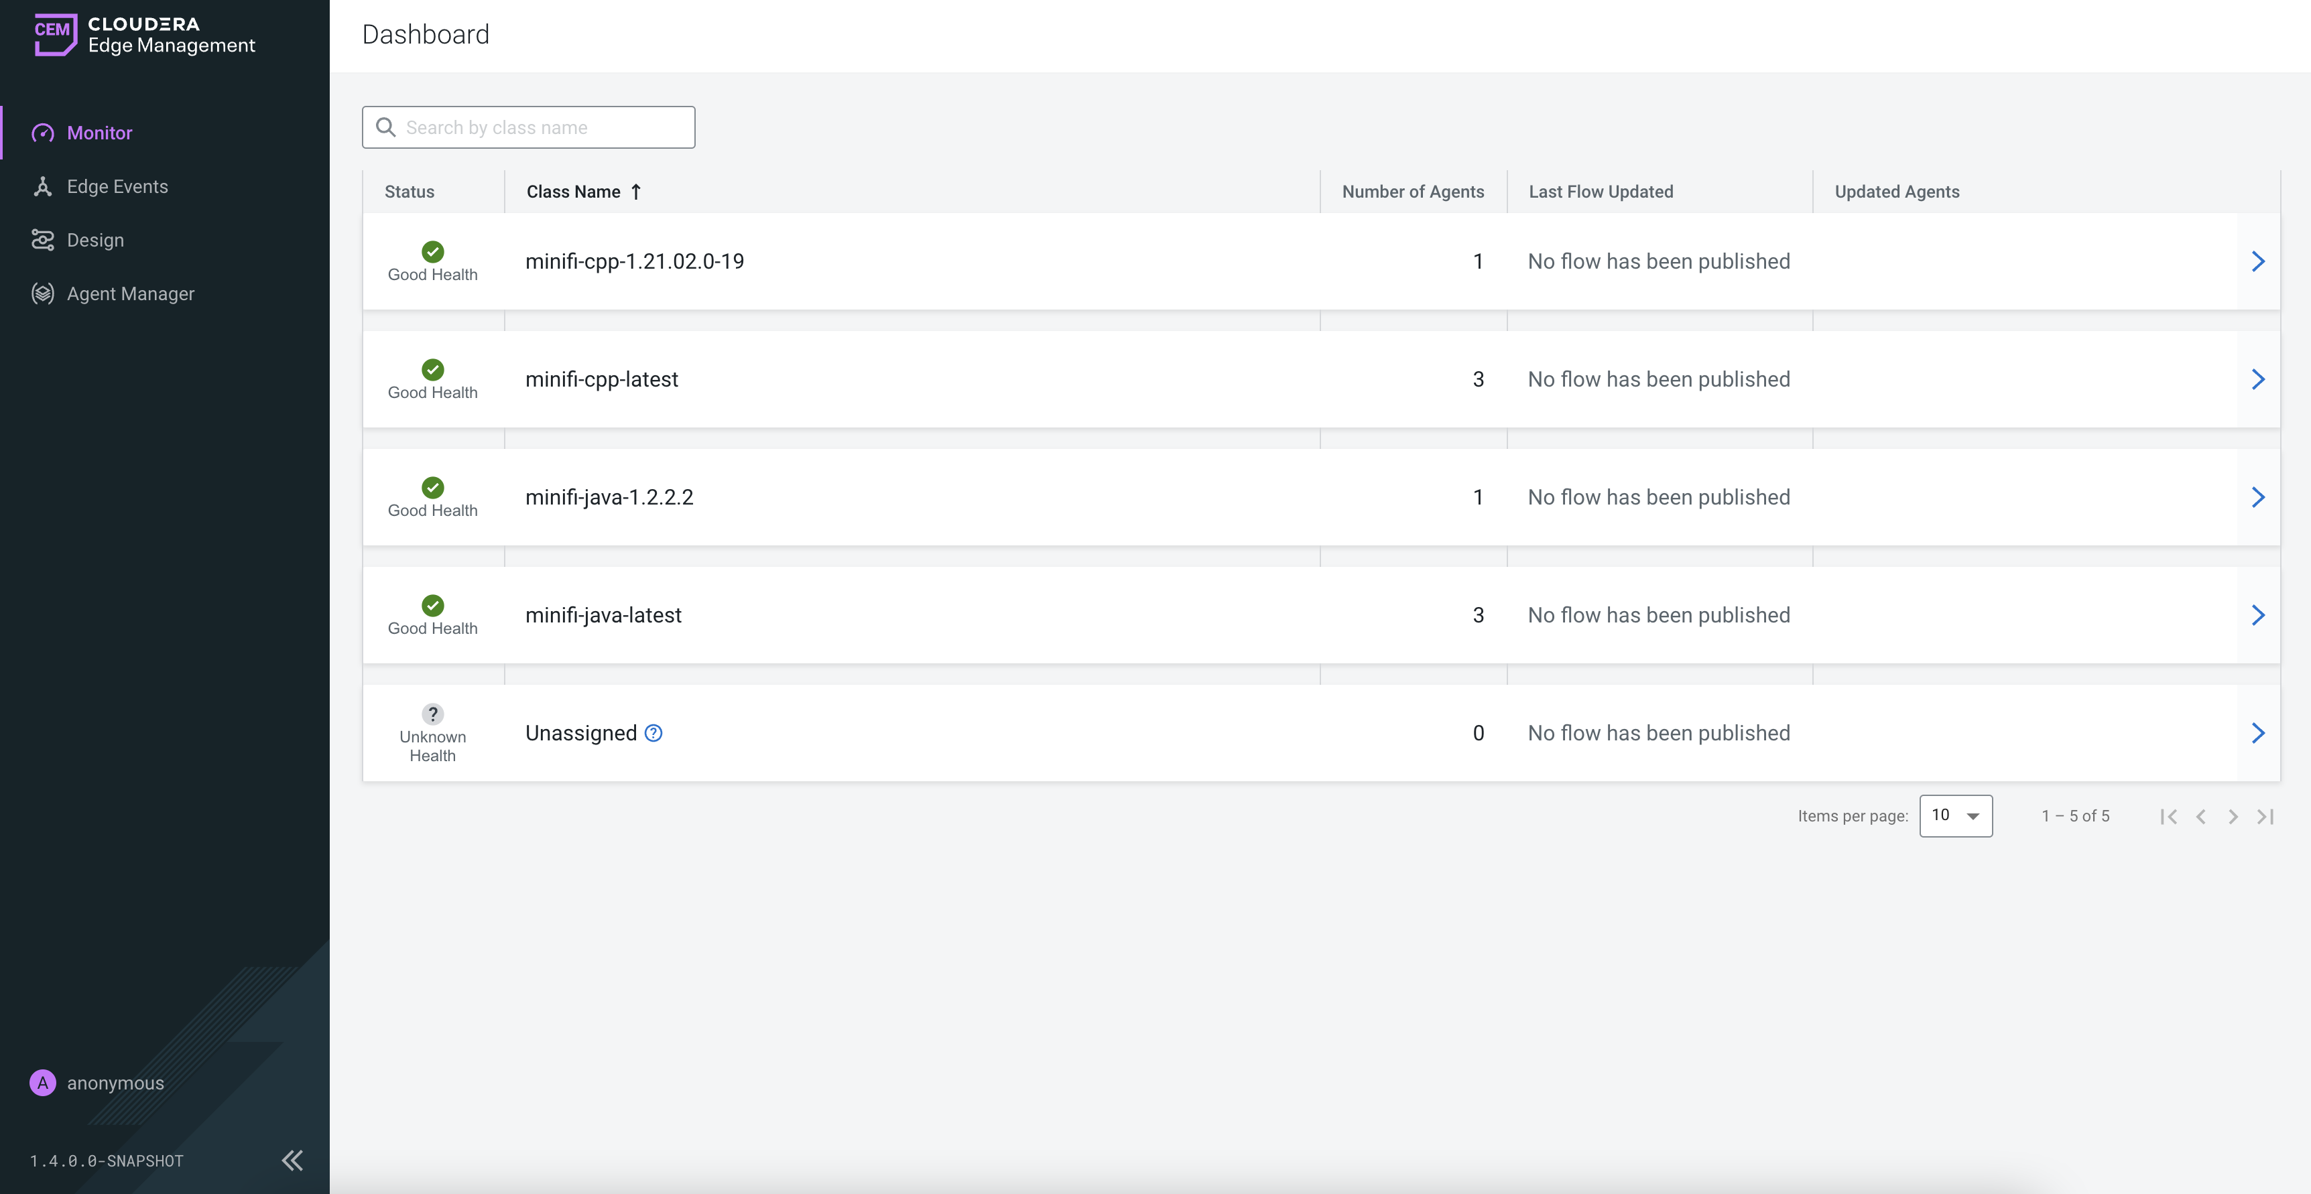This screenshot has width=2311, height=1194.
Task: Click the anonymous user avatar icon
Action: point(42,1083)
